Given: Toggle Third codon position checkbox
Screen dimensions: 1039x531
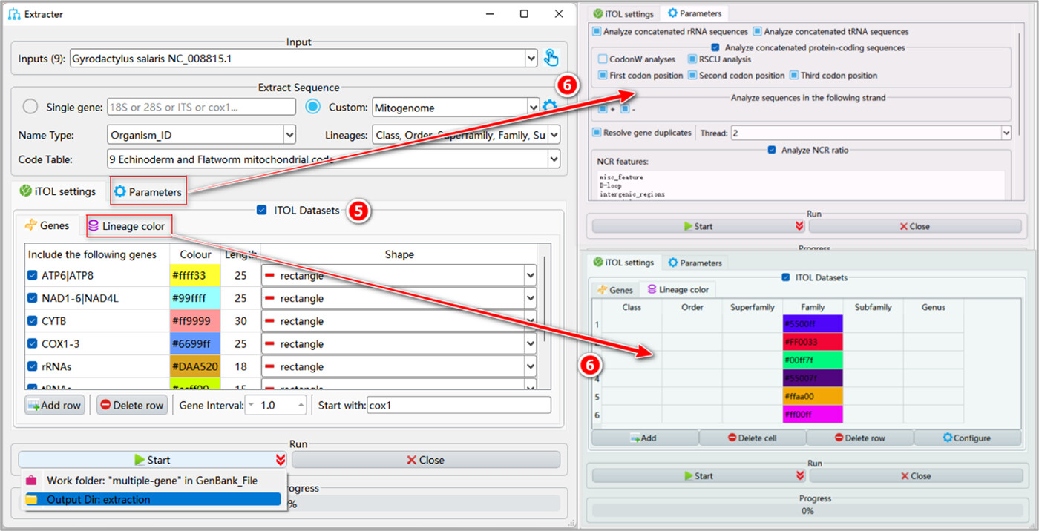Looking at the screenshot, I should tap(794, 76).
